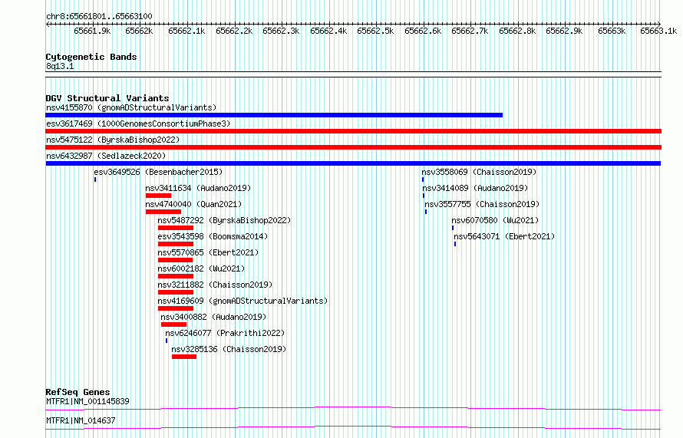Click the chr8:65661801..65663100 coordinates text

point(99,16)
